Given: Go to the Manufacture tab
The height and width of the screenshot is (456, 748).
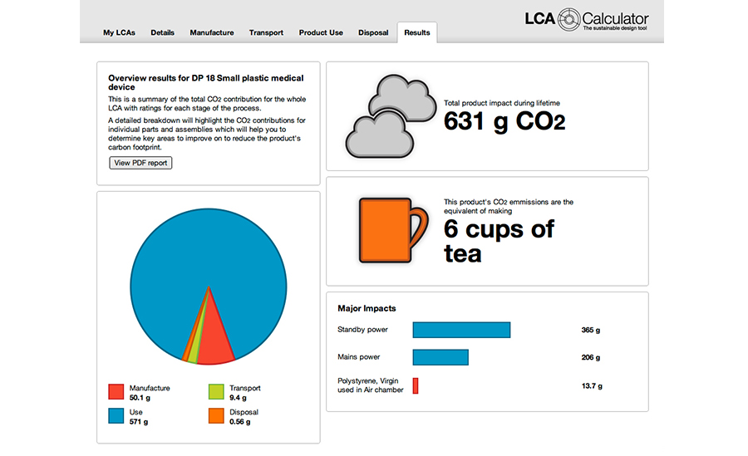Looking at the screenshot, I should [x=211, y=33].
